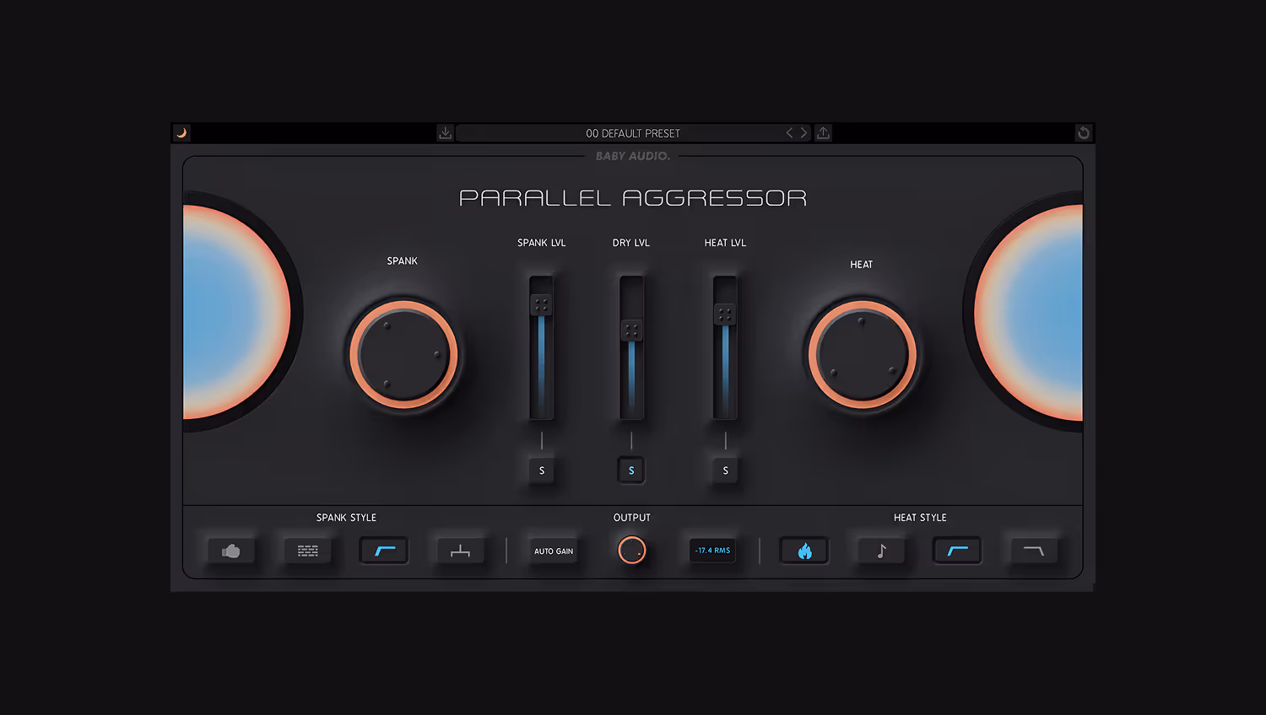Select Heat Style low-pass filter shape
1266x715 pixels.
(1034, 551)
